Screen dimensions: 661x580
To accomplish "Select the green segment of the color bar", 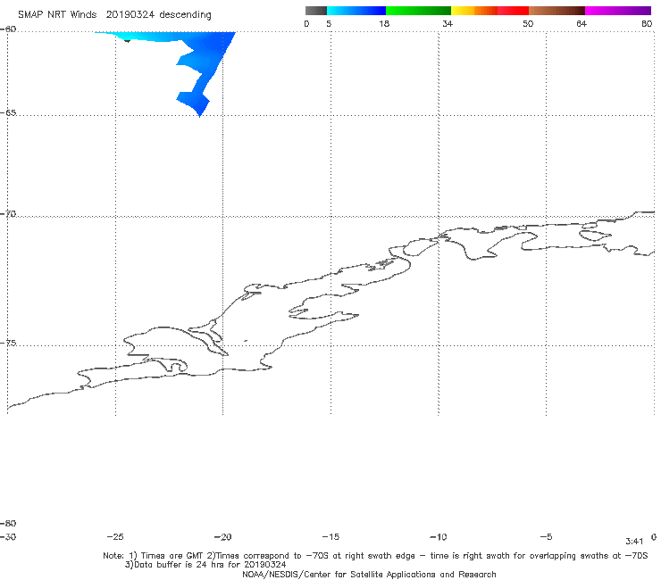I will (x=418, y=11).
